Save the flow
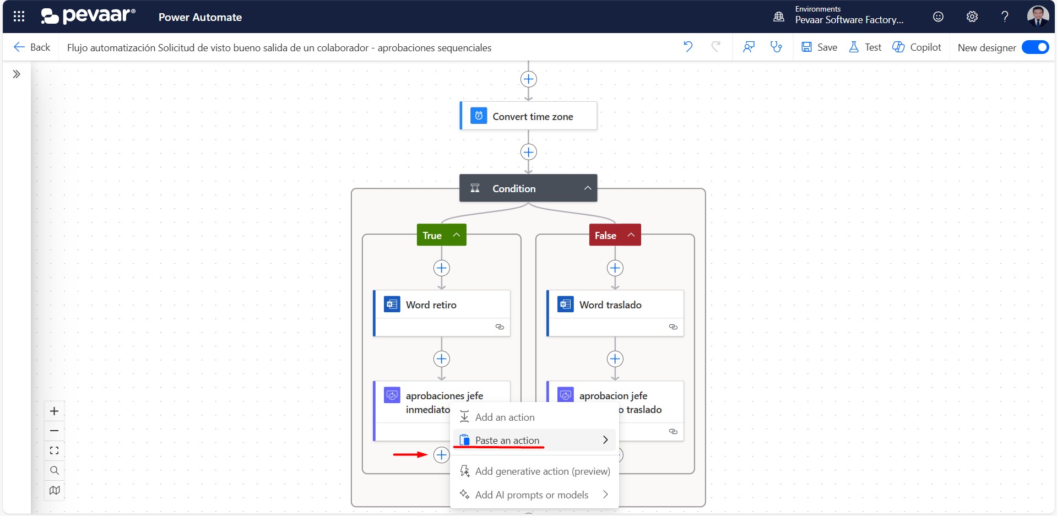 [819, 47]
